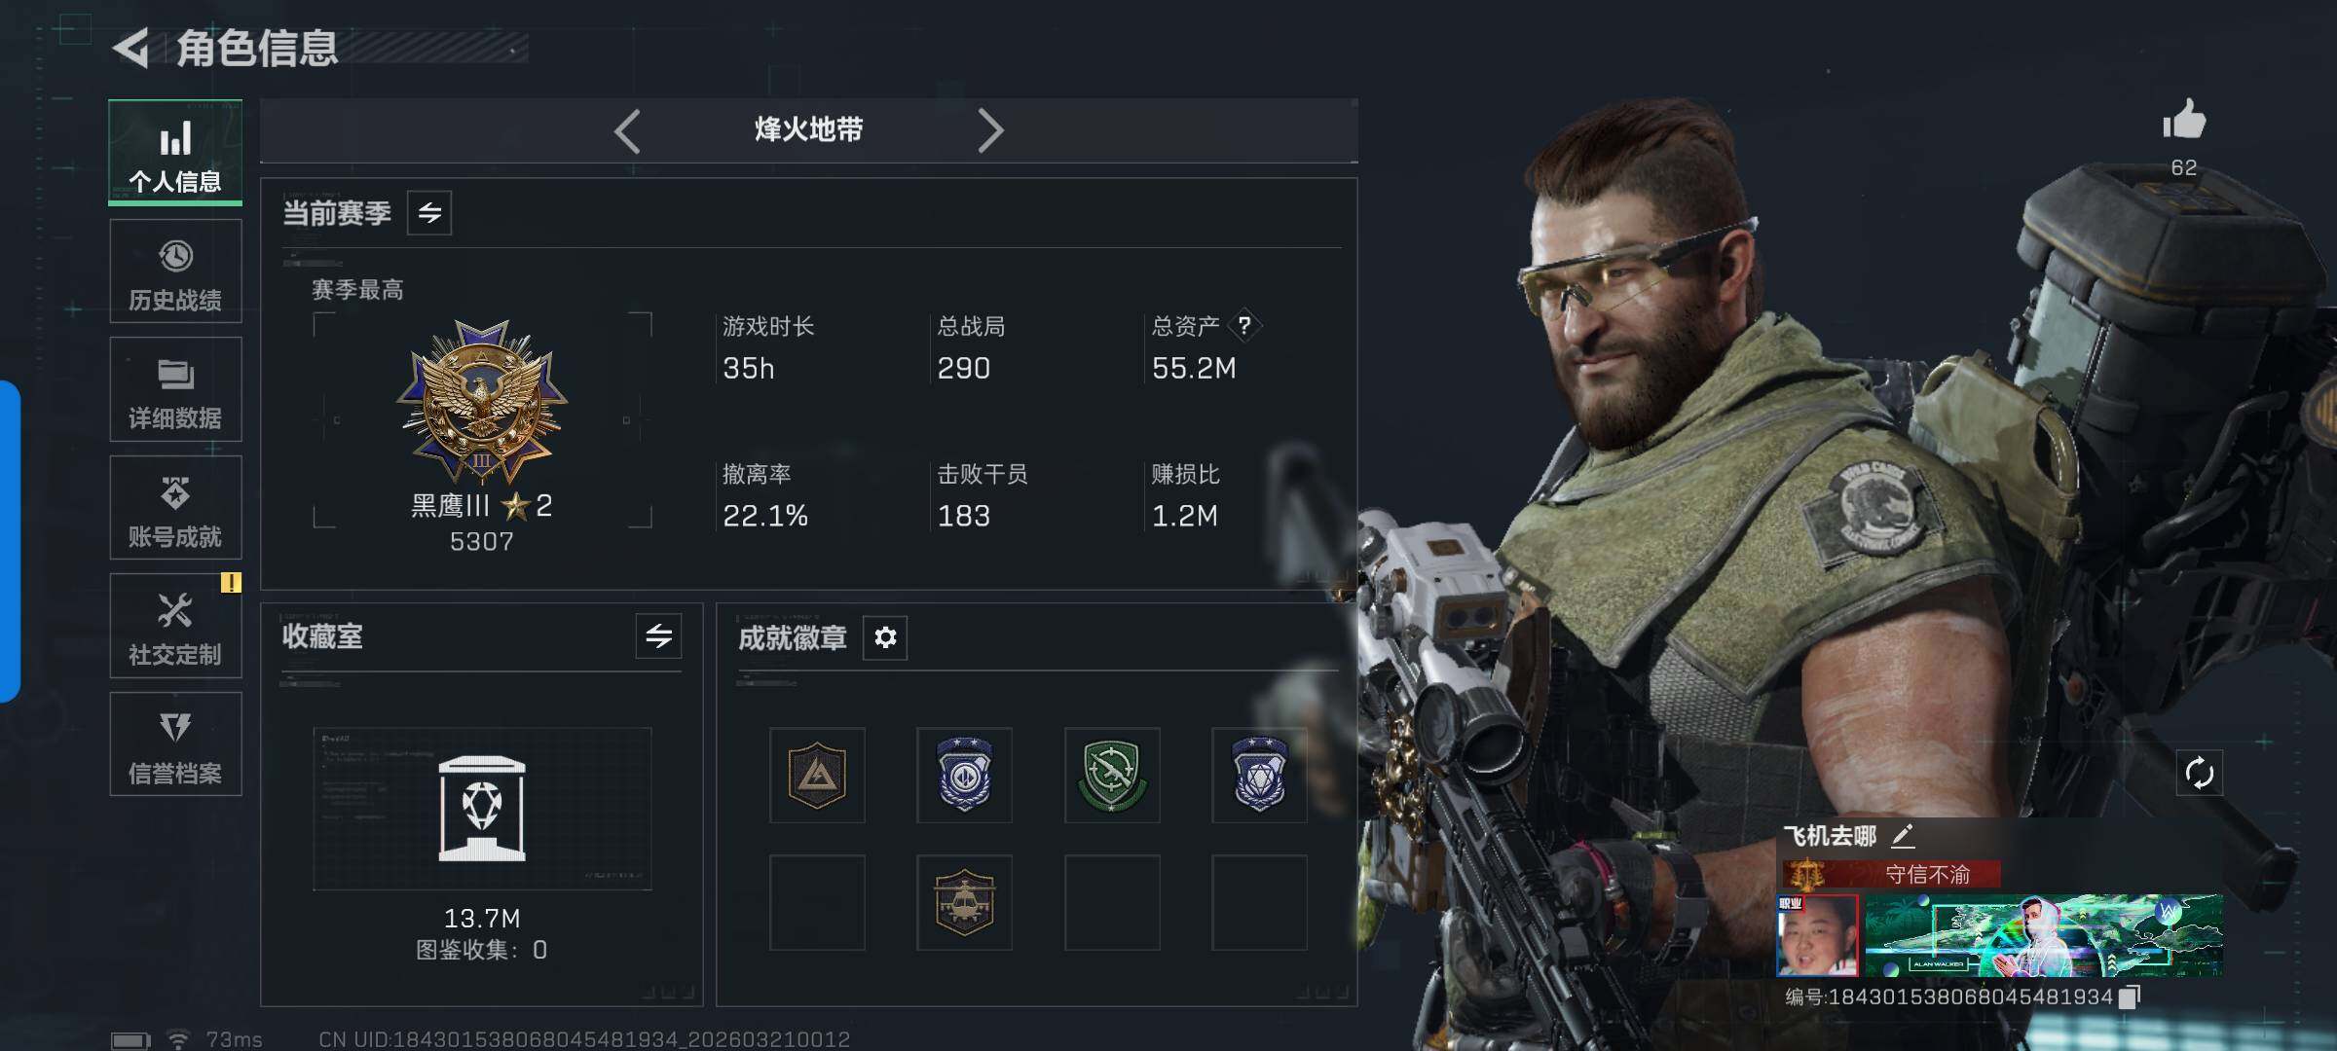This screenshot has width=2337, height=1051.
Task: Toggle the 收藏室 swap icon
Action: [658, 636]
